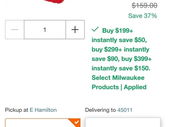Image resolution: width=176 pixels, height=127 pixels.
Task: Click the instantly save $150 text
Action: tap(121, 68)
